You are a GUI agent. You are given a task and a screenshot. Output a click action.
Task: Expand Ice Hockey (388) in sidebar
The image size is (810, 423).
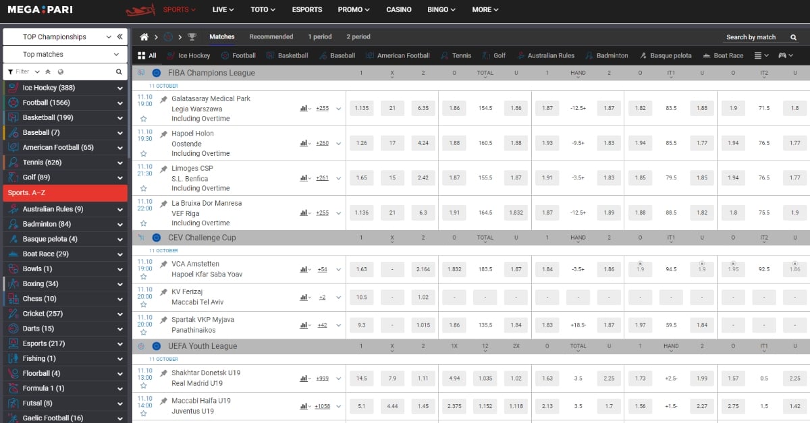[120, 88]
